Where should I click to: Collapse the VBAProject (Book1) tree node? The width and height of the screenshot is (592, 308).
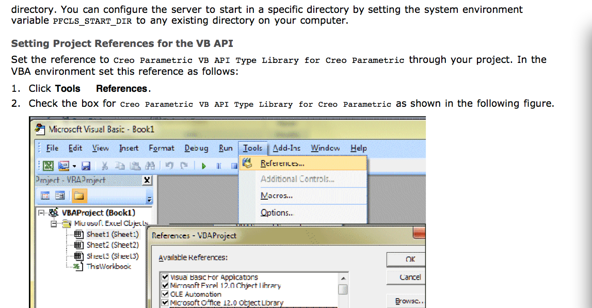(x=41, y=213)
